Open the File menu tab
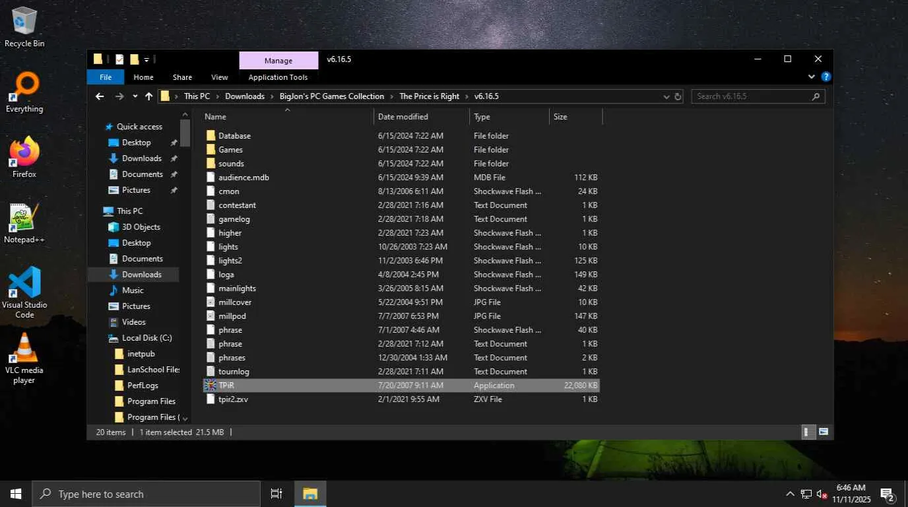Screen dimensions: 908x507 click(x=106, y=77)
